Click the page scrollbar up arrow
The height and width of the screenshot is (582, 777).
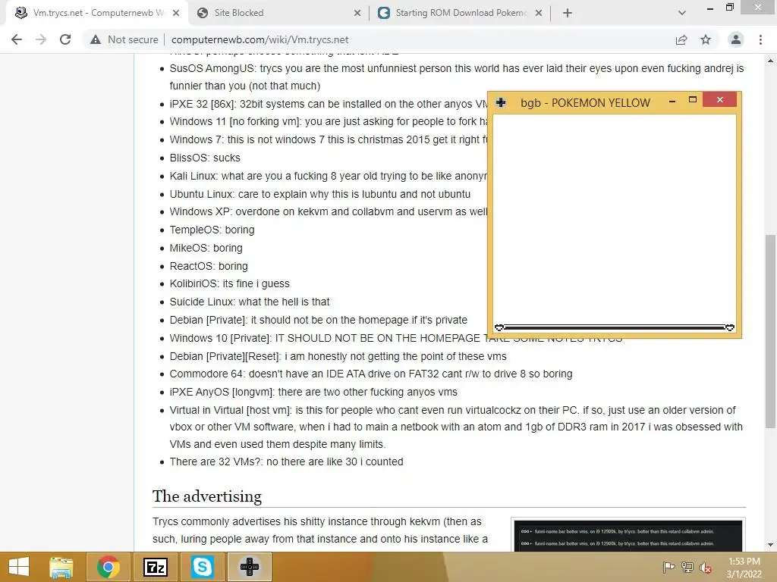(770, 61)
